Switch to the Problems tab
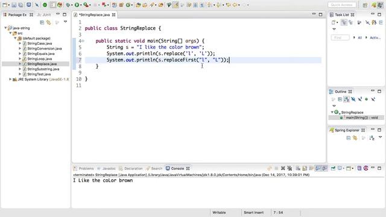This screenshot has height=217, width=386. click(84, 169)
